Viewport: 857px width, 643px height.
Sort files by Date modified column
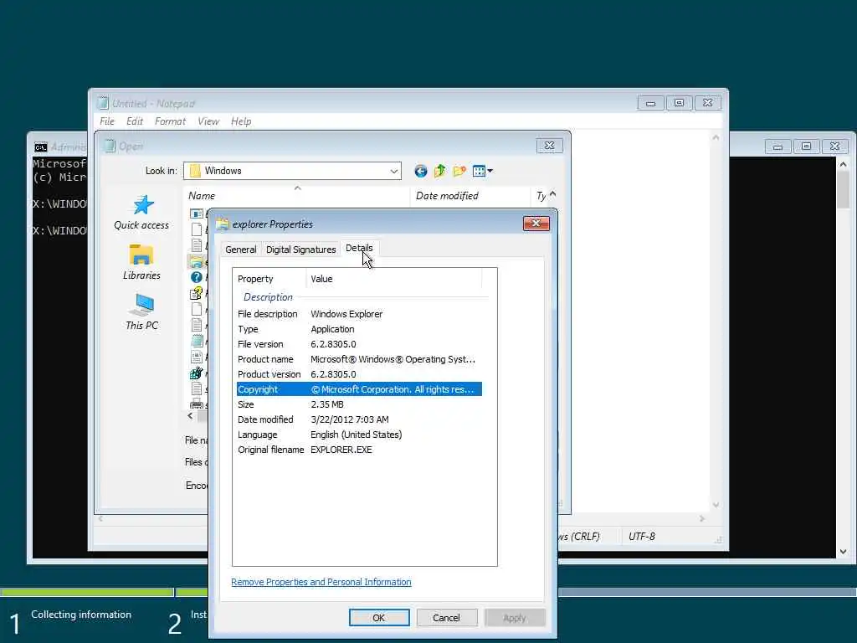(x=470, y=196)
